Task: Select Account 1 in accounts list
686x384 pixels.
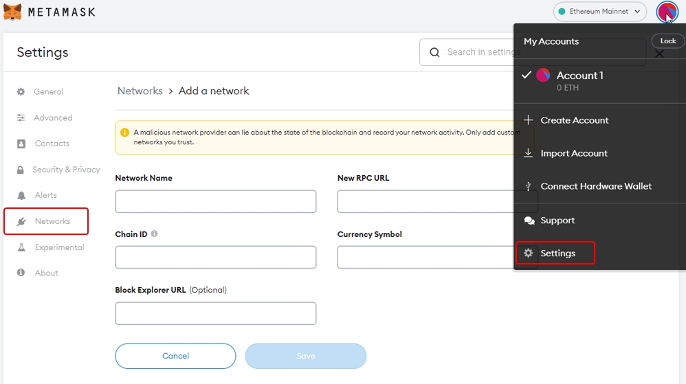Action: pos(579,76)
